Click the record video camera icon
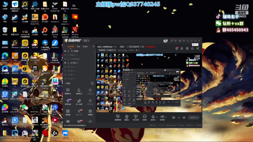253x142 pixels. tap(174, 117)
